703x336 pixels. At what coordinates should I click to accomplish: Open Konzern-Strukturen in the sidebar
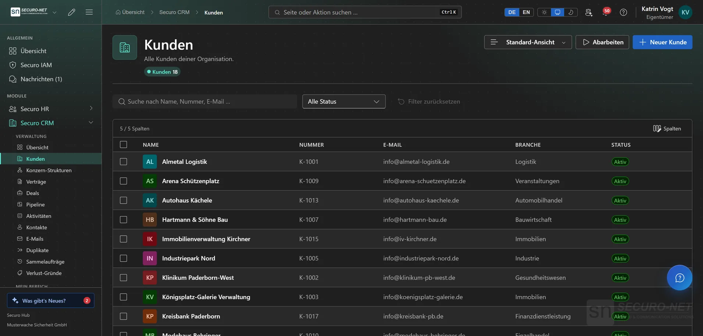point(49,170)
